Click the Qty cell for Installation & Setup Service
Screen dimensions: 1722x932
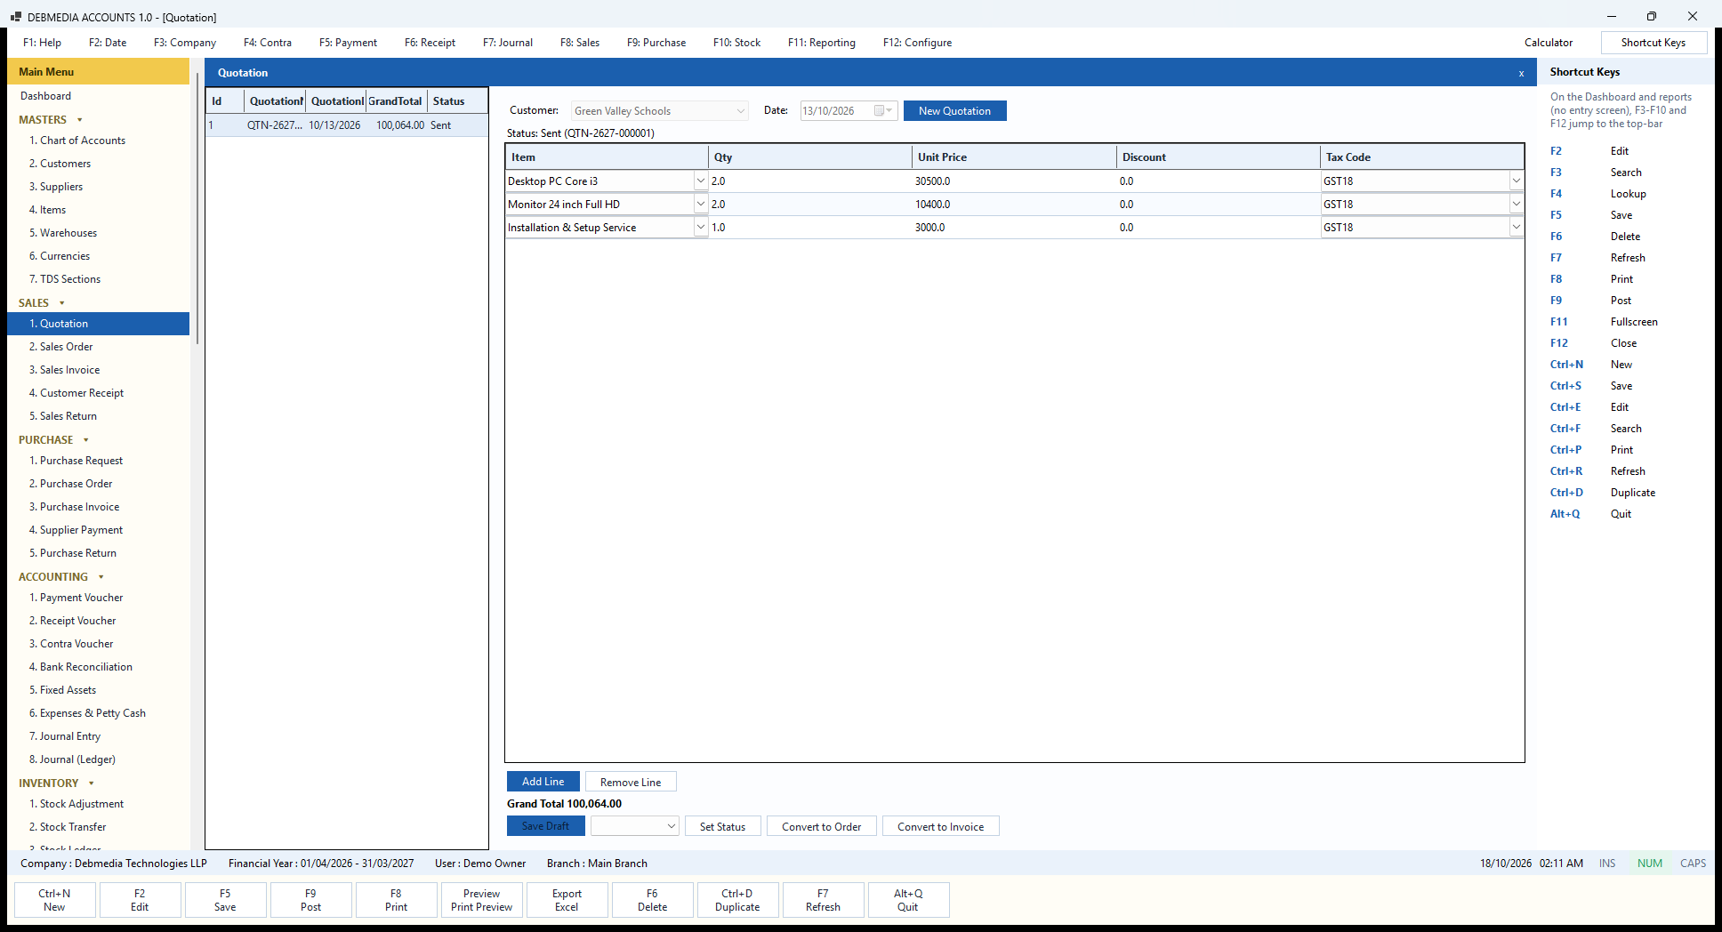point(810,228)
